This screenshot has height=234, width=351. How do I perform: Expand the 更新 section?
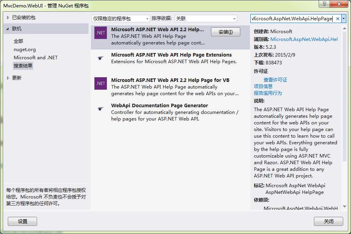[8, 78]
